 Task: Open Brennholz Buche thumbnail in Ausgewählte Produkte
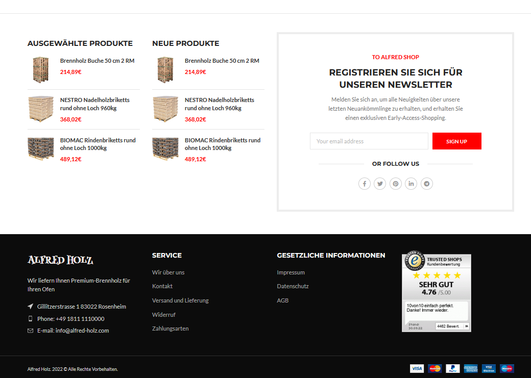click(41, 70)
